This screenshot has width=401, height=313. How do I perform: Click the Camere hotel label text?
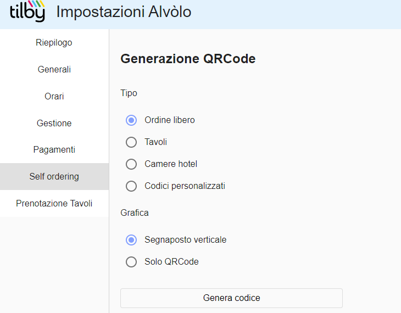(171, 164)
